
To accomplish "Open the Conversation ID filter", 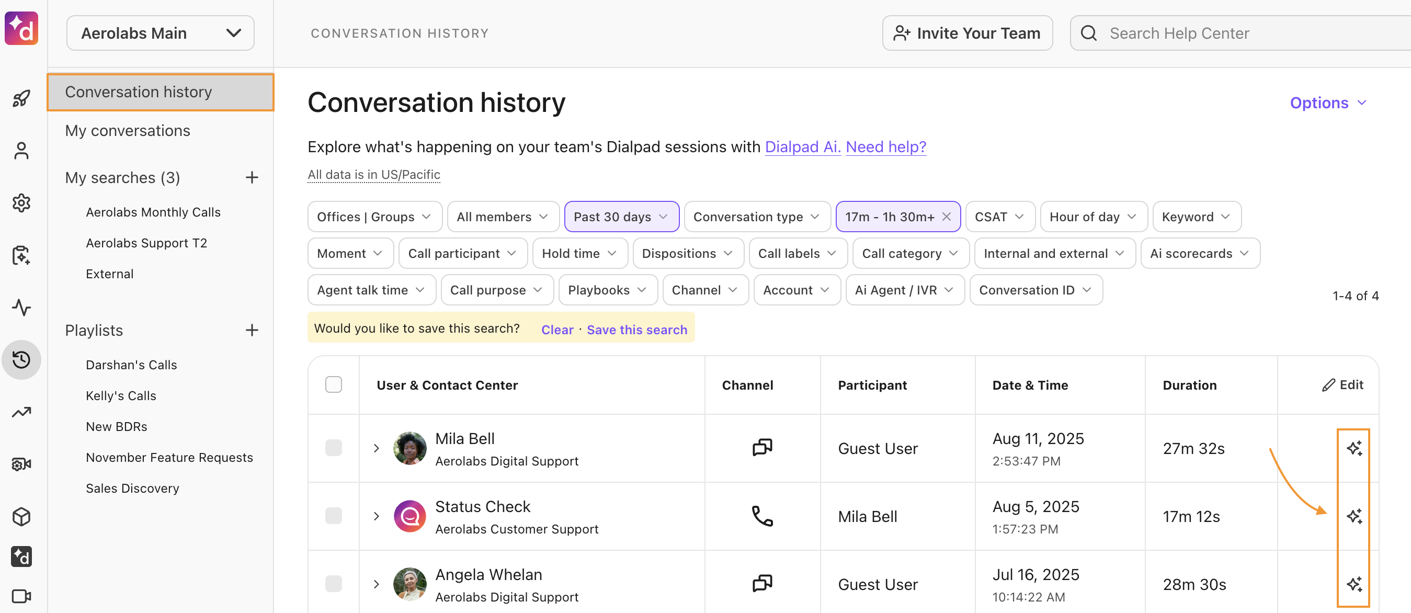I will [x=1036, y=290].
